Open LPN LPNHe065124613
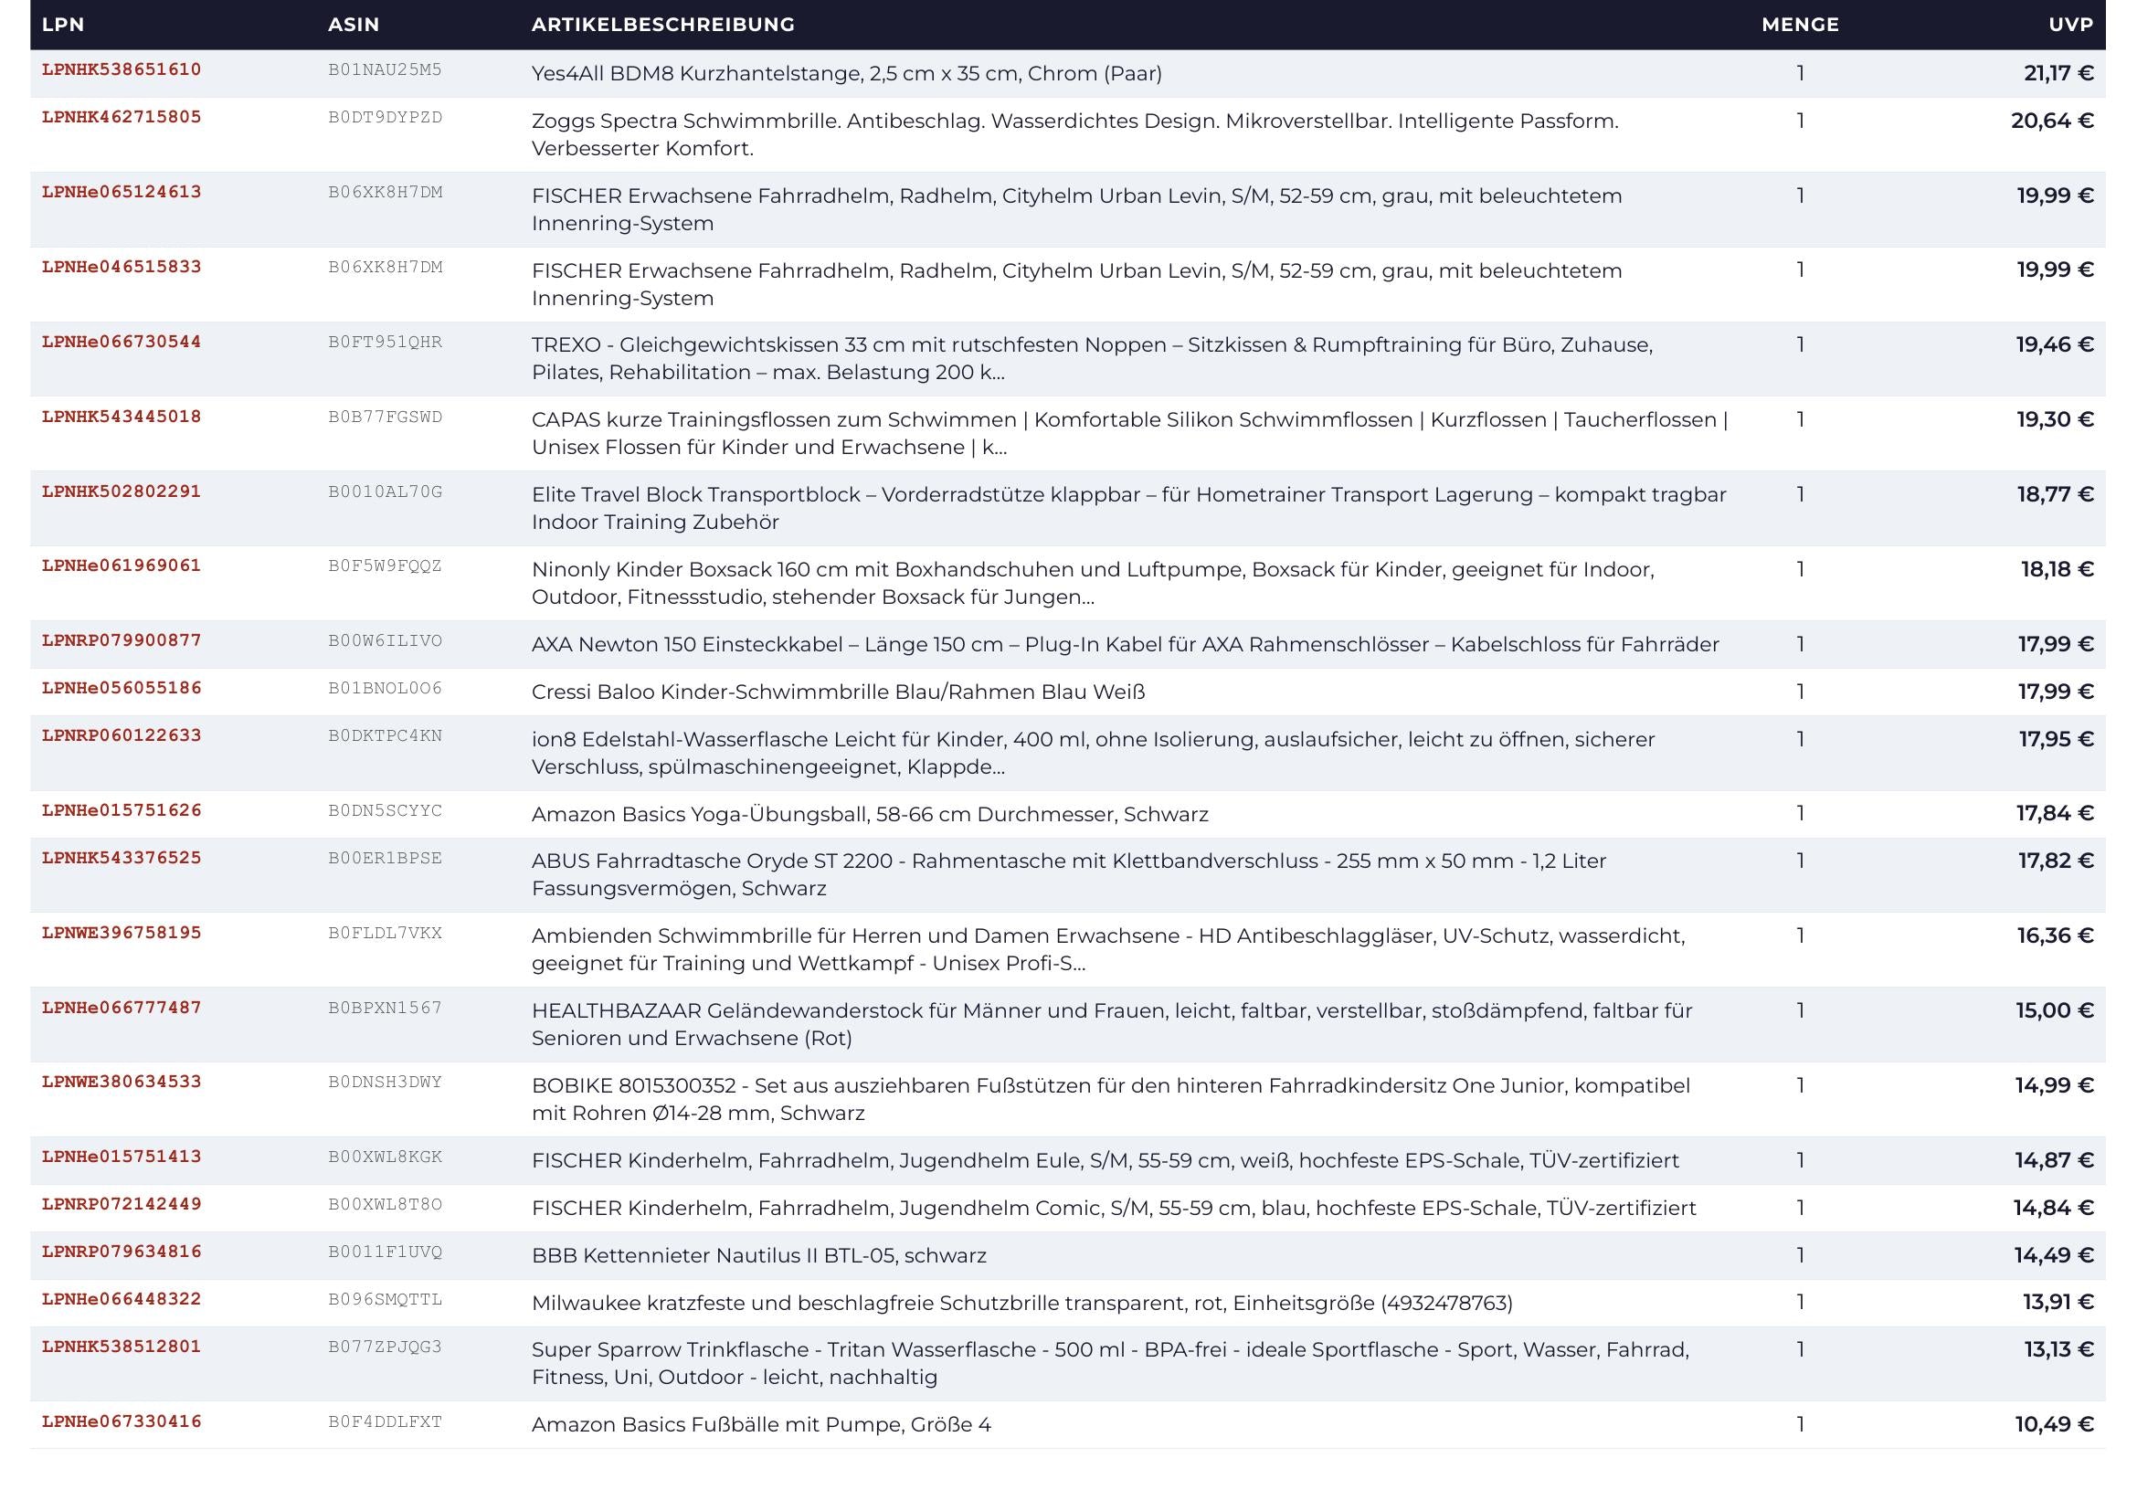 tap(122, 193)
